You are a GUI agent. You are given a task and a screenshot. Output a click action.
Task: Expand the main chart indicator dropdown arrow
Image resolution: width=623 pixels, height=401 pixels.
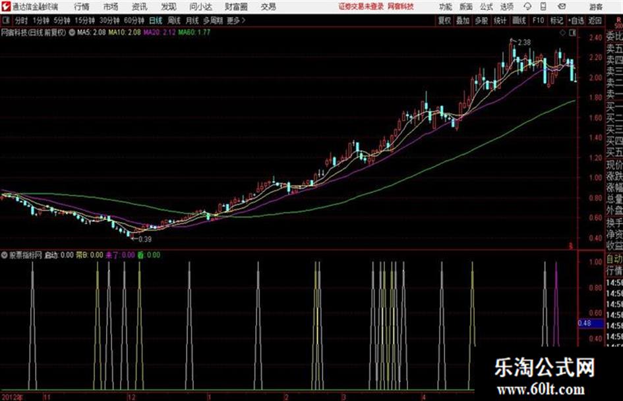72,33
